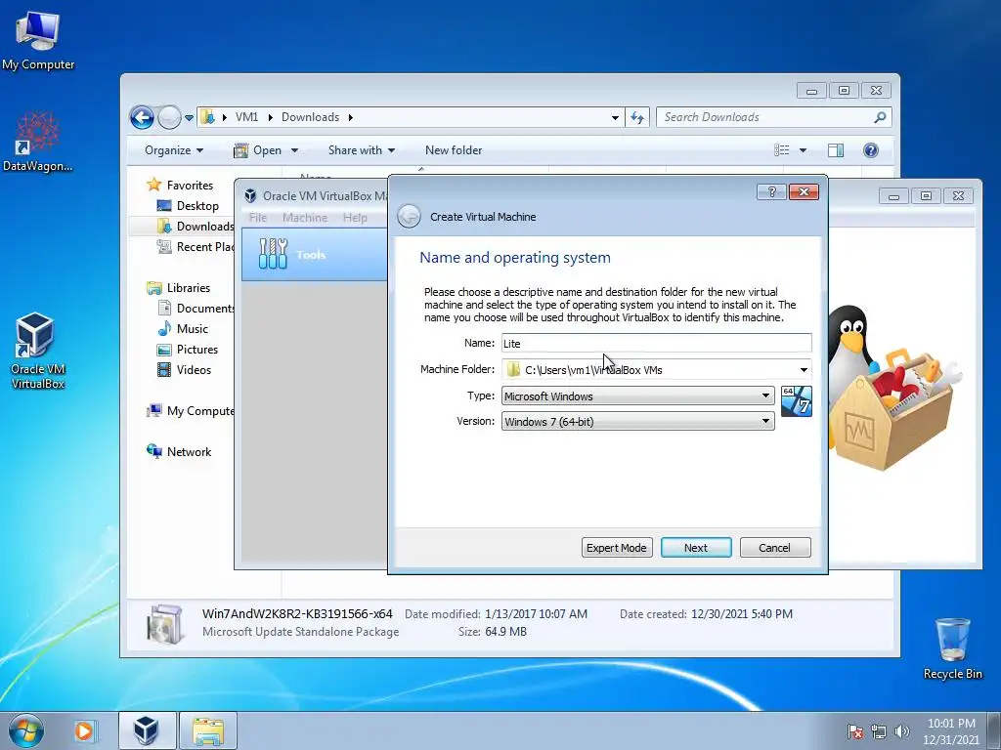Click Win7AndW2K8R2-KB3191566-x64 file name in details pane
1001x750 pixels.
(x=297, y=614)
